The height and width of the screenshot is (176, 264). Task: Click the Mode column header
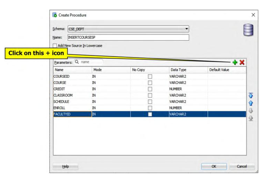111,70
